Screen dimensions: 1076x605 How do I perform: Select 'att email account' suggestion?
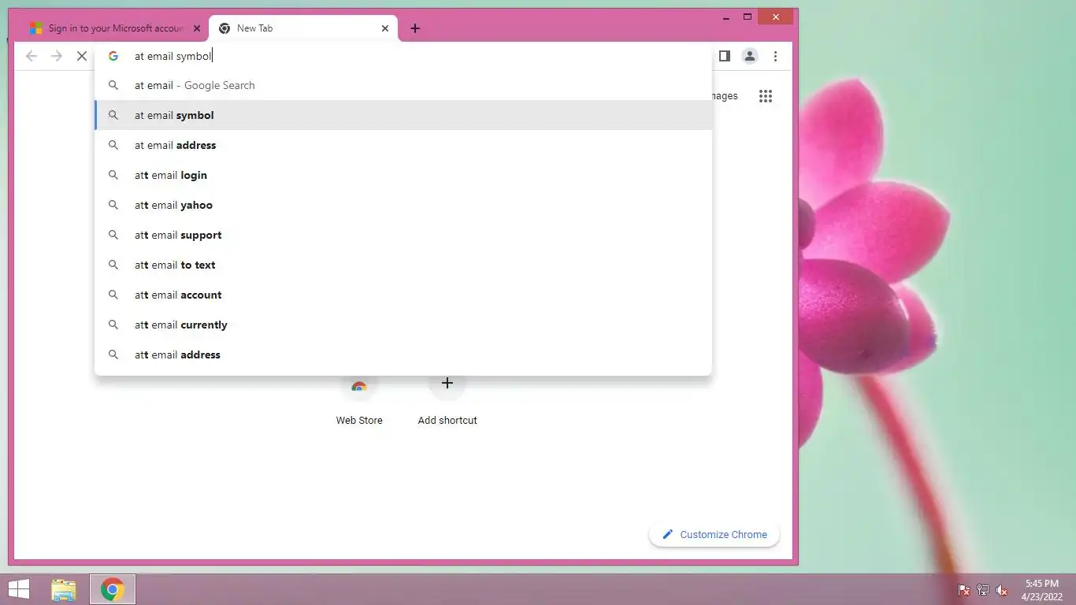(x=403, y=295)
